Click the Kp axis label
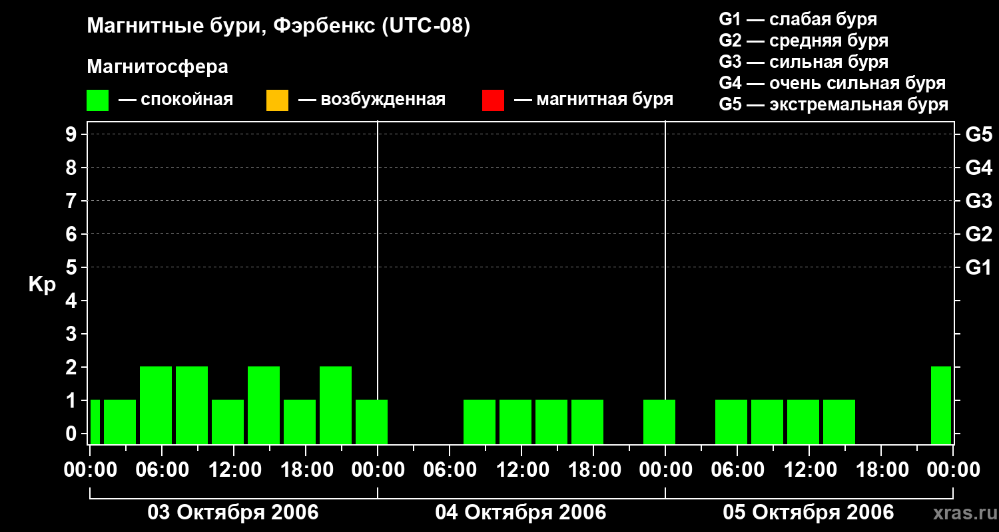Image resolution: width=999 pixels, height=532 pixels. point(42,285)
